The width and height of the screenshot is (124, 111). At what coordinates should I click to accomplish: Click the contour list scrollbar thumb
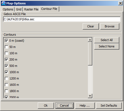pos(90,54)
